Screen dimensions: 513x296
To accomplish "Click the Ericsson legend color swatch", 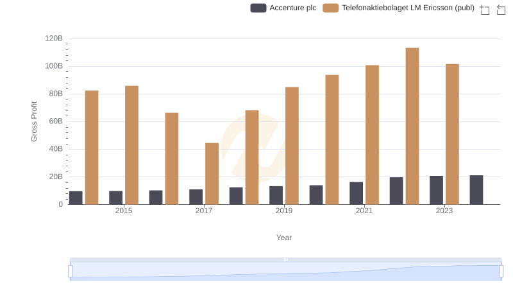I will click(330, 8).
